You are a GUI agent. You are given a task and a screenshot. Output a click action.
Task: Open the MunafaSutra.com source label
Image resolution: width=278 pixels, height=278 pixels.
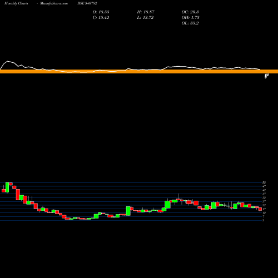[54, 3]
